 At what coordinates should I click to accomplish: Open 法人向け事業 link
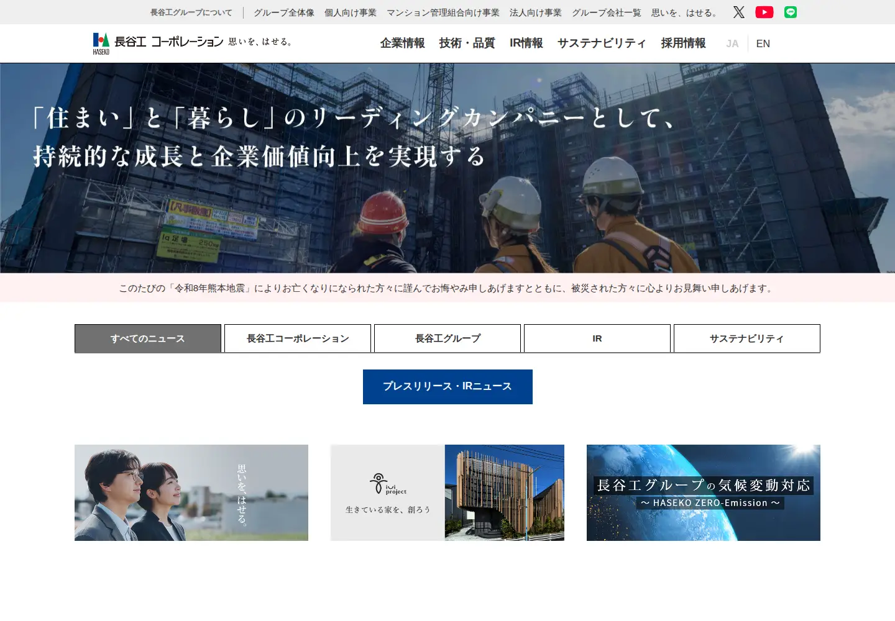click(536, 12)
